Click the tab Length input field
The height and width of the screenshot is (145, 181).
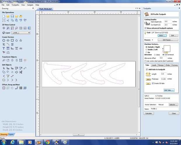tap(164, 74)
